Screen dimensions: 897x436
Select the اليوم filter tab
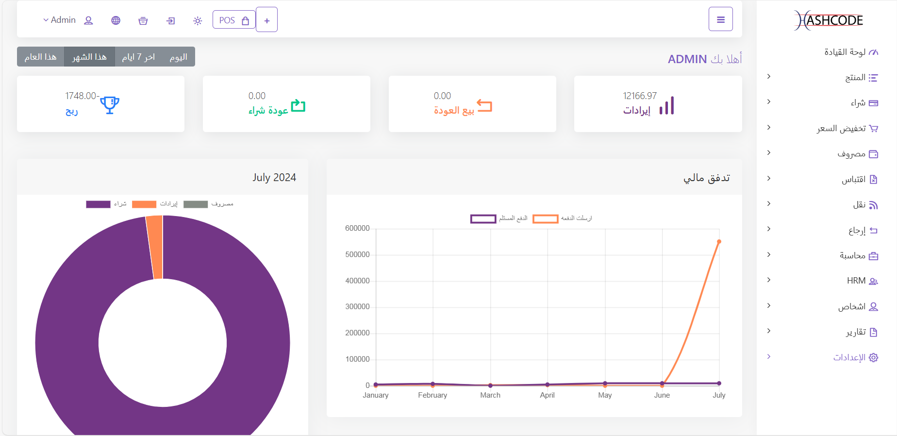click(178, 57)
